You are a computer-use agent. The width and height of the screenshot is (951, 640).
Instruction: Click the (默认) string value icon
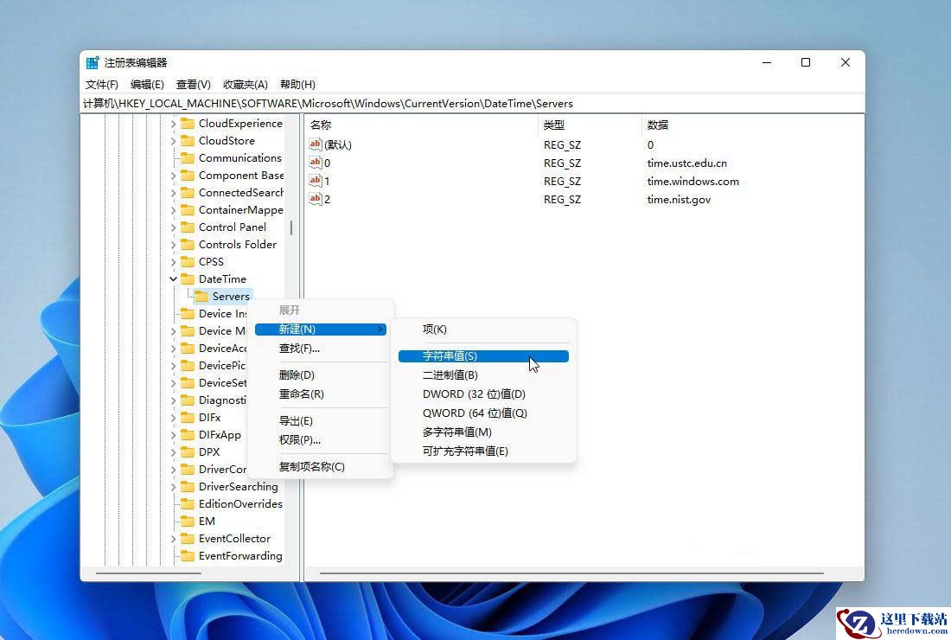[x=316, y=144]
